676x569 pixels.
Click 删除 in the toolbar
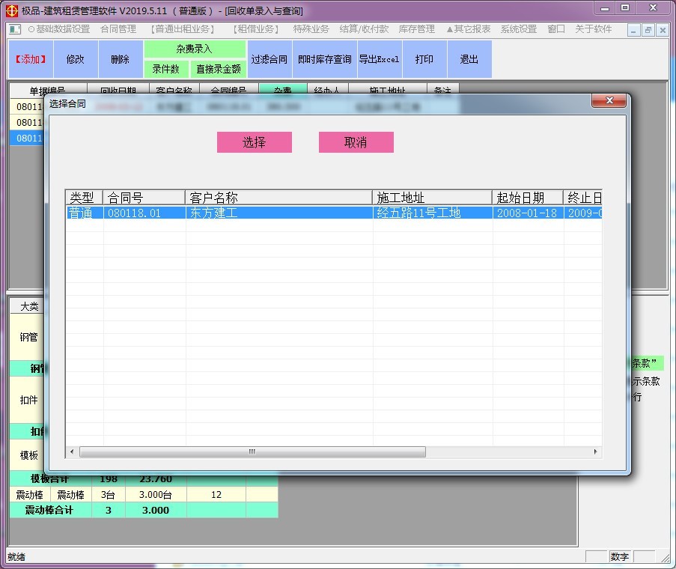pyautogui.click(x=120, y=59)
